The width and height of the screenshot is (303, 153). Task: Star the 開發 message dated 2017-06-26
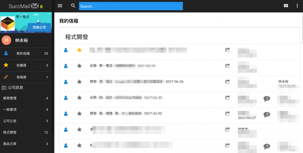tap(79, 82)
